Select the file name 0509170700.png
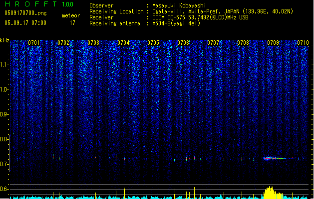This screenshot has width=314, height=199. [x=25, y=13]
